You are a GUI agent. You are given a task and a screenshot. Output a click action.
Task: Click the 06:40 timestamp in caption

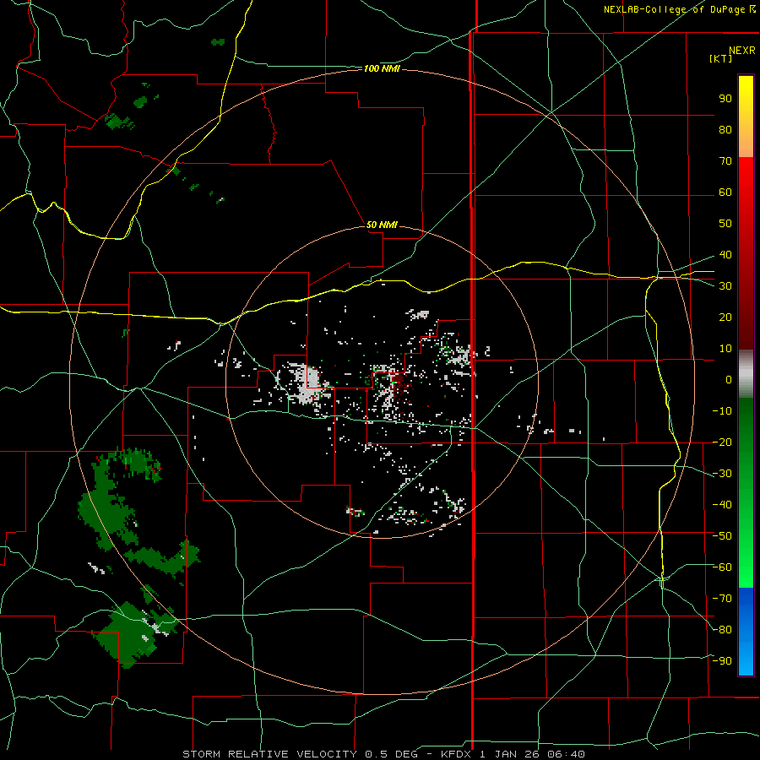pos(566,754)
